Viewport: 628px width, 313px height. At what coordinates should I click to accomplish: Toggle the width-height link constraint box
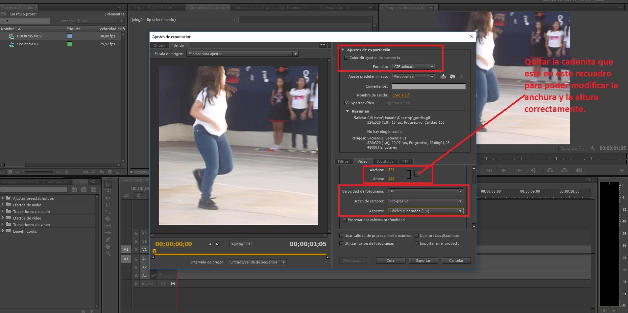click(x=417, y=174)
